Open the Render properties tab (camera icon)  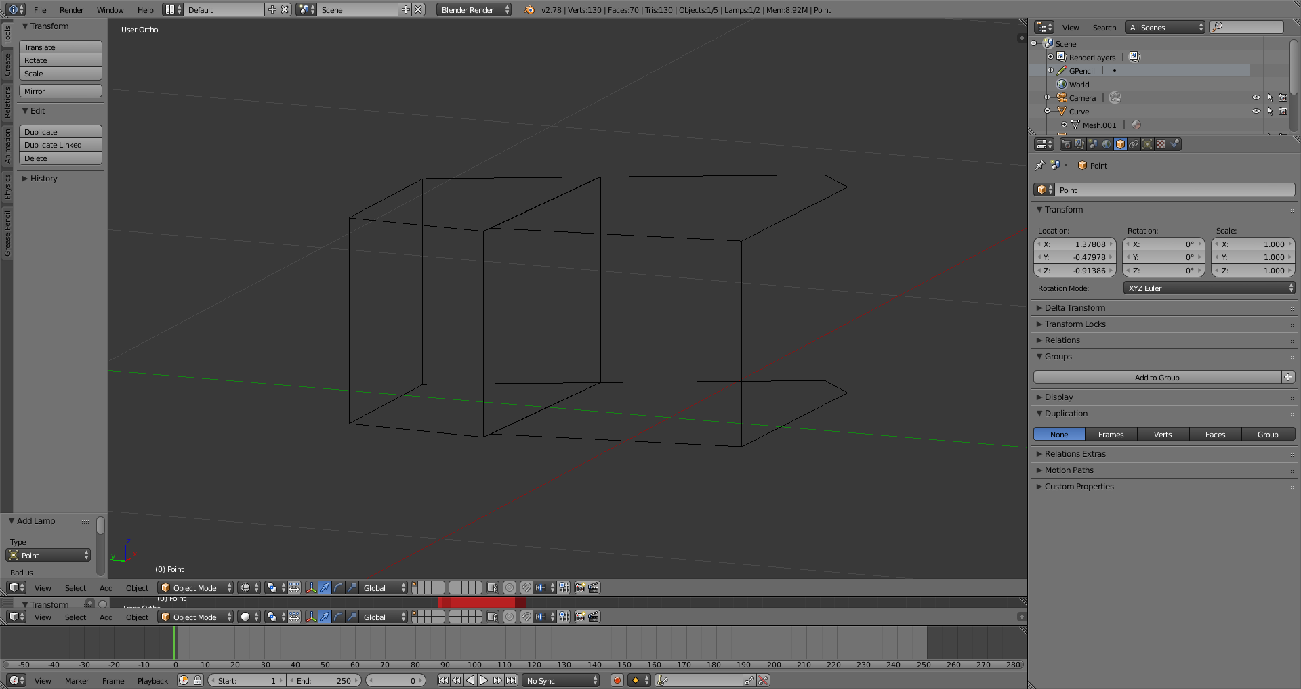click(1066, 144)
